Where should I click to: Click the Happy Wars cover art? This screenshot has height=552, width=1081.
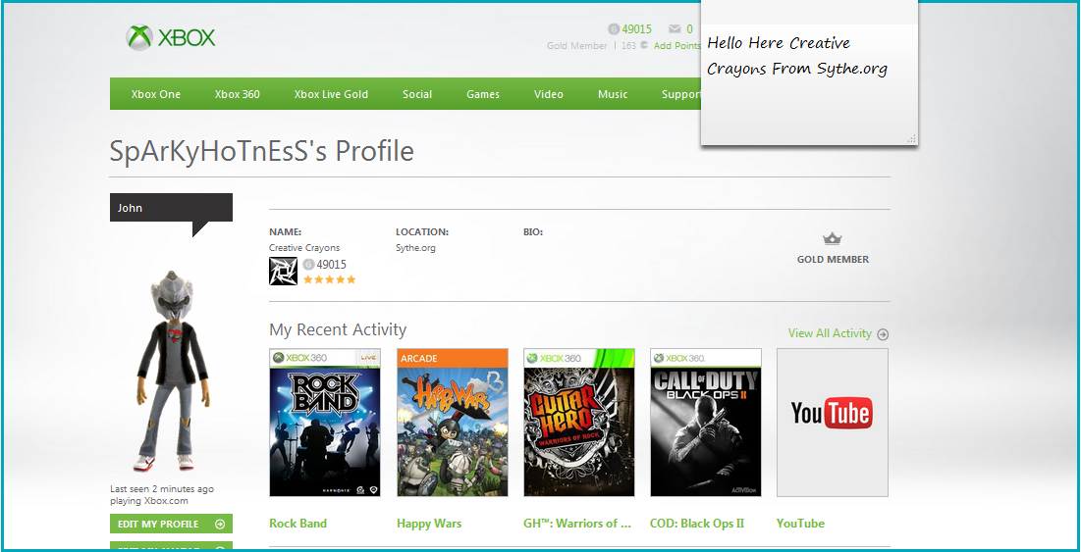[x=453, y=423]
